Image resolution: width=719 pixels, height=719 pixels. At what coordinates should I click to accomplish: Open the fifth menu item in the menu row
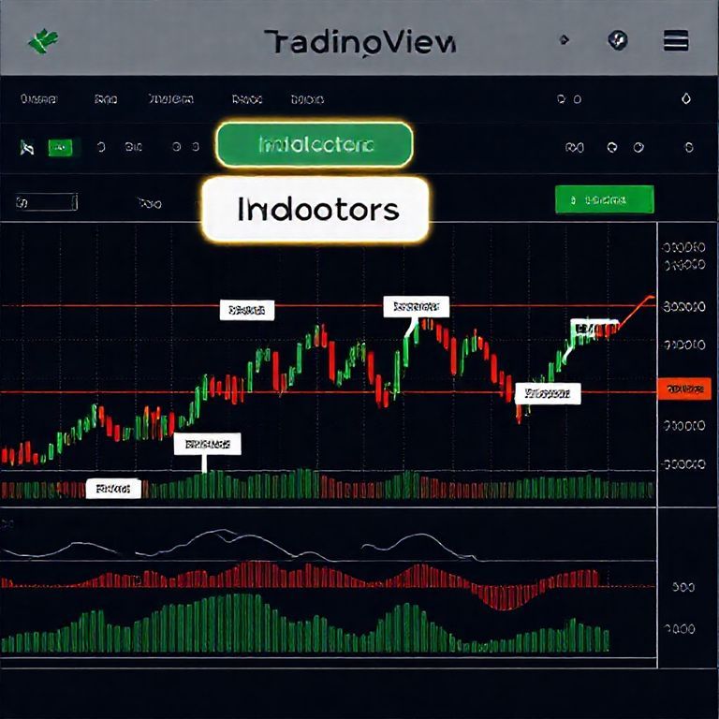[307, 98]
